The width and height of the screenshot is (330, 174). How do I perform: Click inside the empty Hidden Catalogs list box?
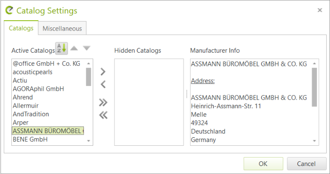[149, 102]
